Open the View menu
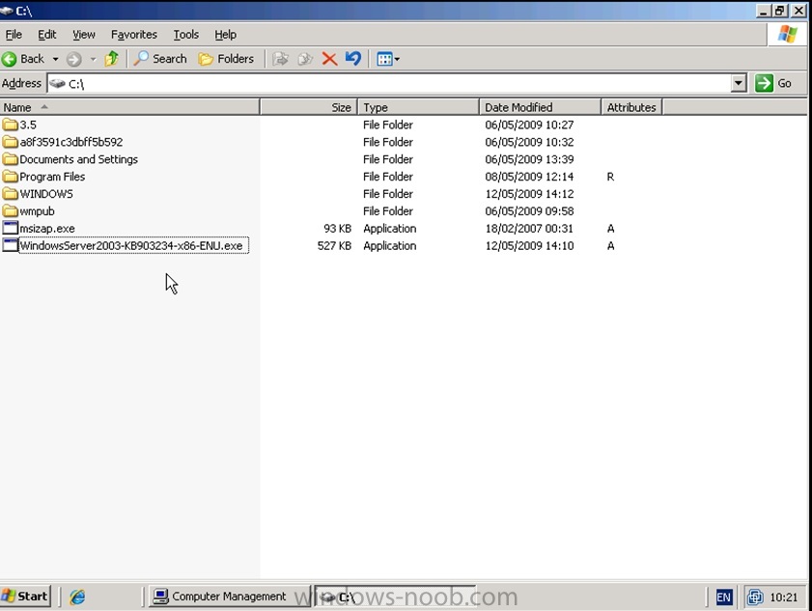Image resolution: width=812 pixels, height=611 pixels. click(x=84, y=35)
